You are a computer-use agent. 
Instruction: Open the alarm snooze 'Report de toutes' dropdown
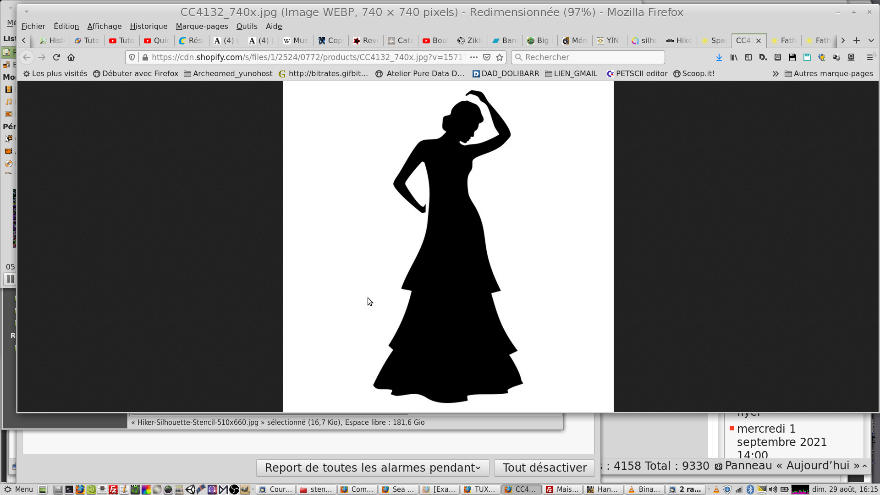point(373,467)
